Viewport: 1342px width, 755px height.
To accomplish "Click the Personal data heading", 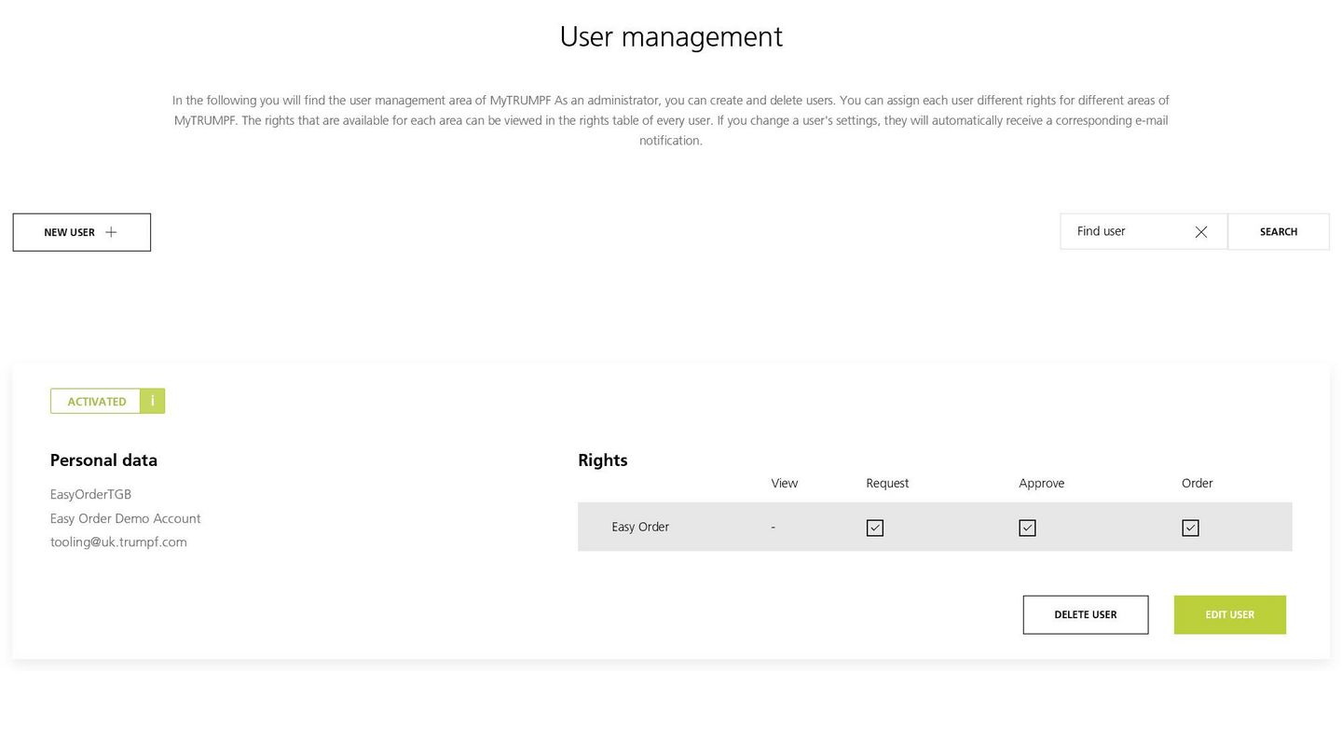I will pos(103,460).
